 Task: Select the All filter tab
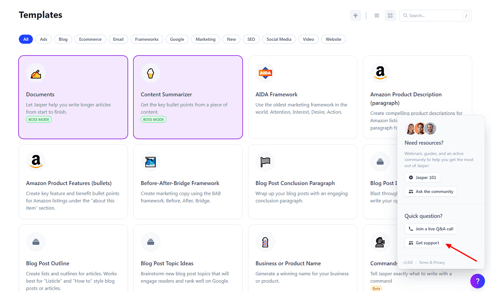click(26, 39)
